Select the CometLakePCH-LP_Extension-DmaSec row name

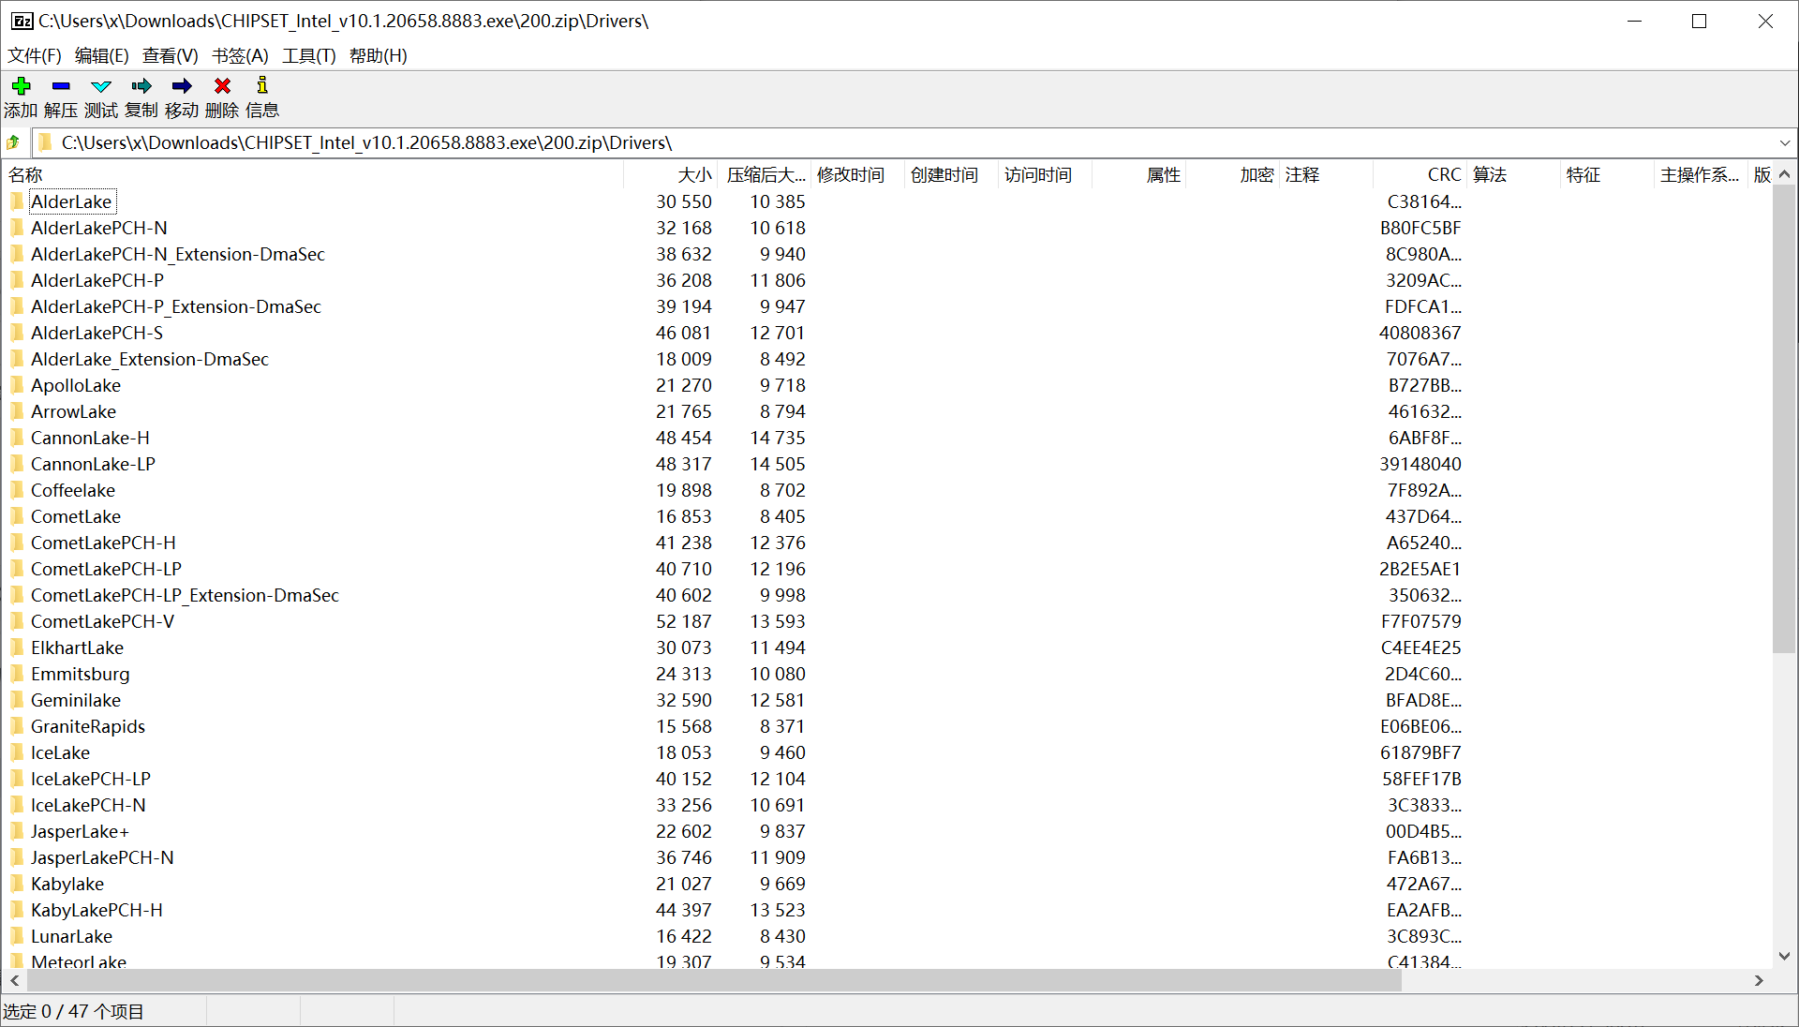pos(185,595)
